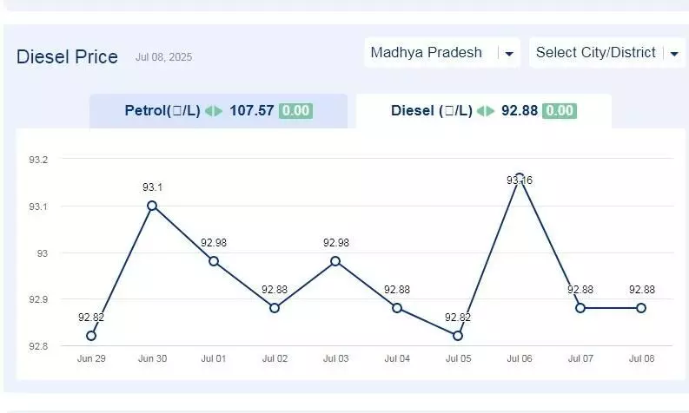Click the Jul 04 data point marker
The image size is (689, 413).
[x=397, y=308]
